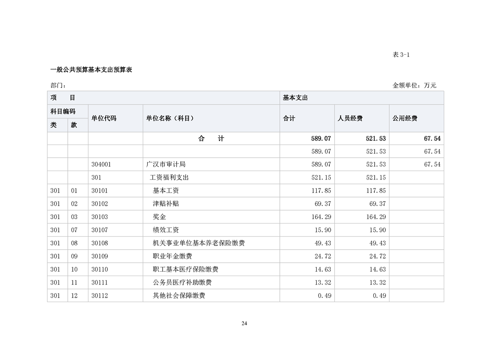504x356 pixels.
Task: Click the 基本工资 row name
Action: [166, 190]
